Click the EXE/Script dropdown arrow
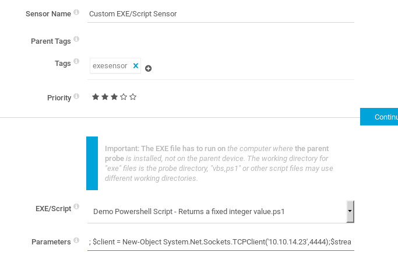 tap(350, 210)
